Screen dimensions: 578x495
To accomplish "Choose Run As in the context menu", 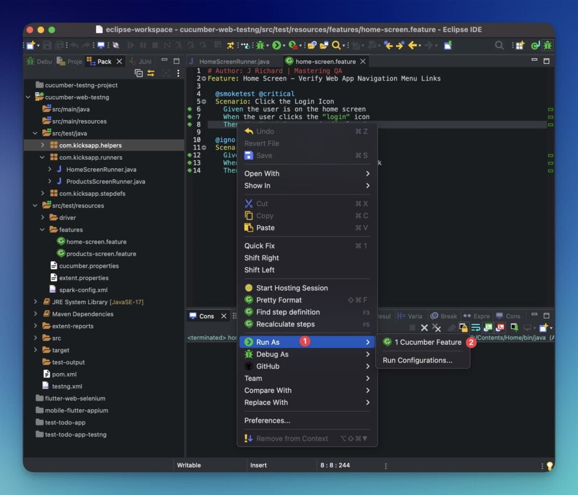I will [x=306, y=342].
